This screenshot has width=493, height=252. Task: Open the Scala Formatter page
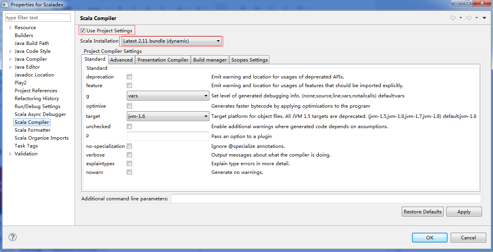point(32,130)
